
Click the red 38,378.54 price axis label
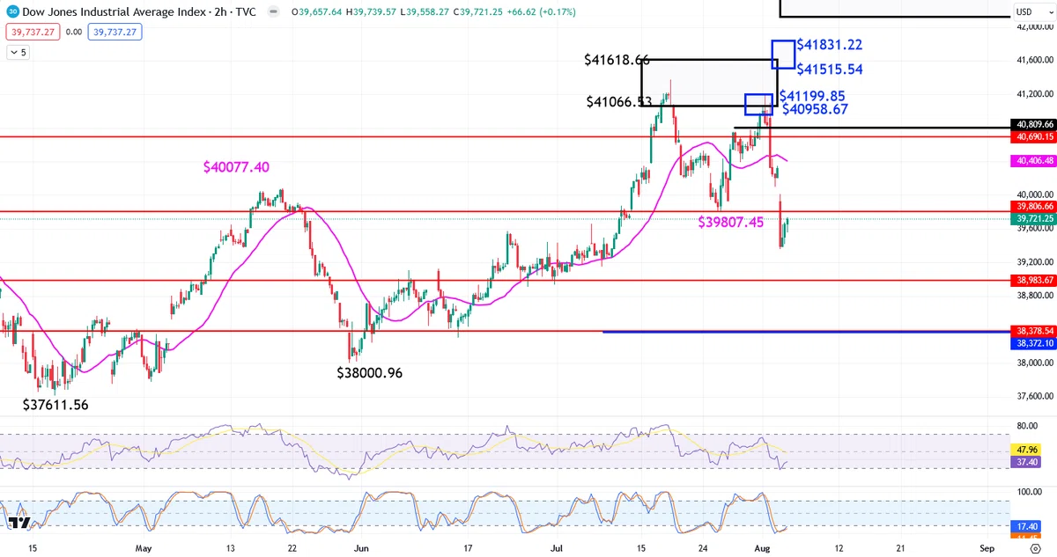pyautogui.click(x=1034, y=331)
